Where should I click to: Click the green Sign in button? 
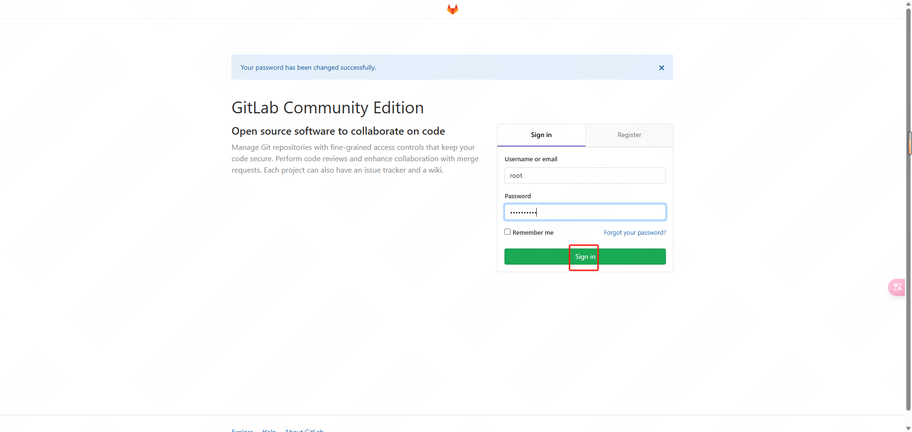585,257
